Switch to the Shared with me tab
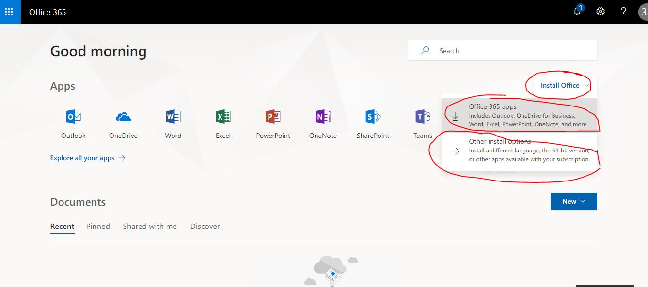648x287 pixels. 150,226
